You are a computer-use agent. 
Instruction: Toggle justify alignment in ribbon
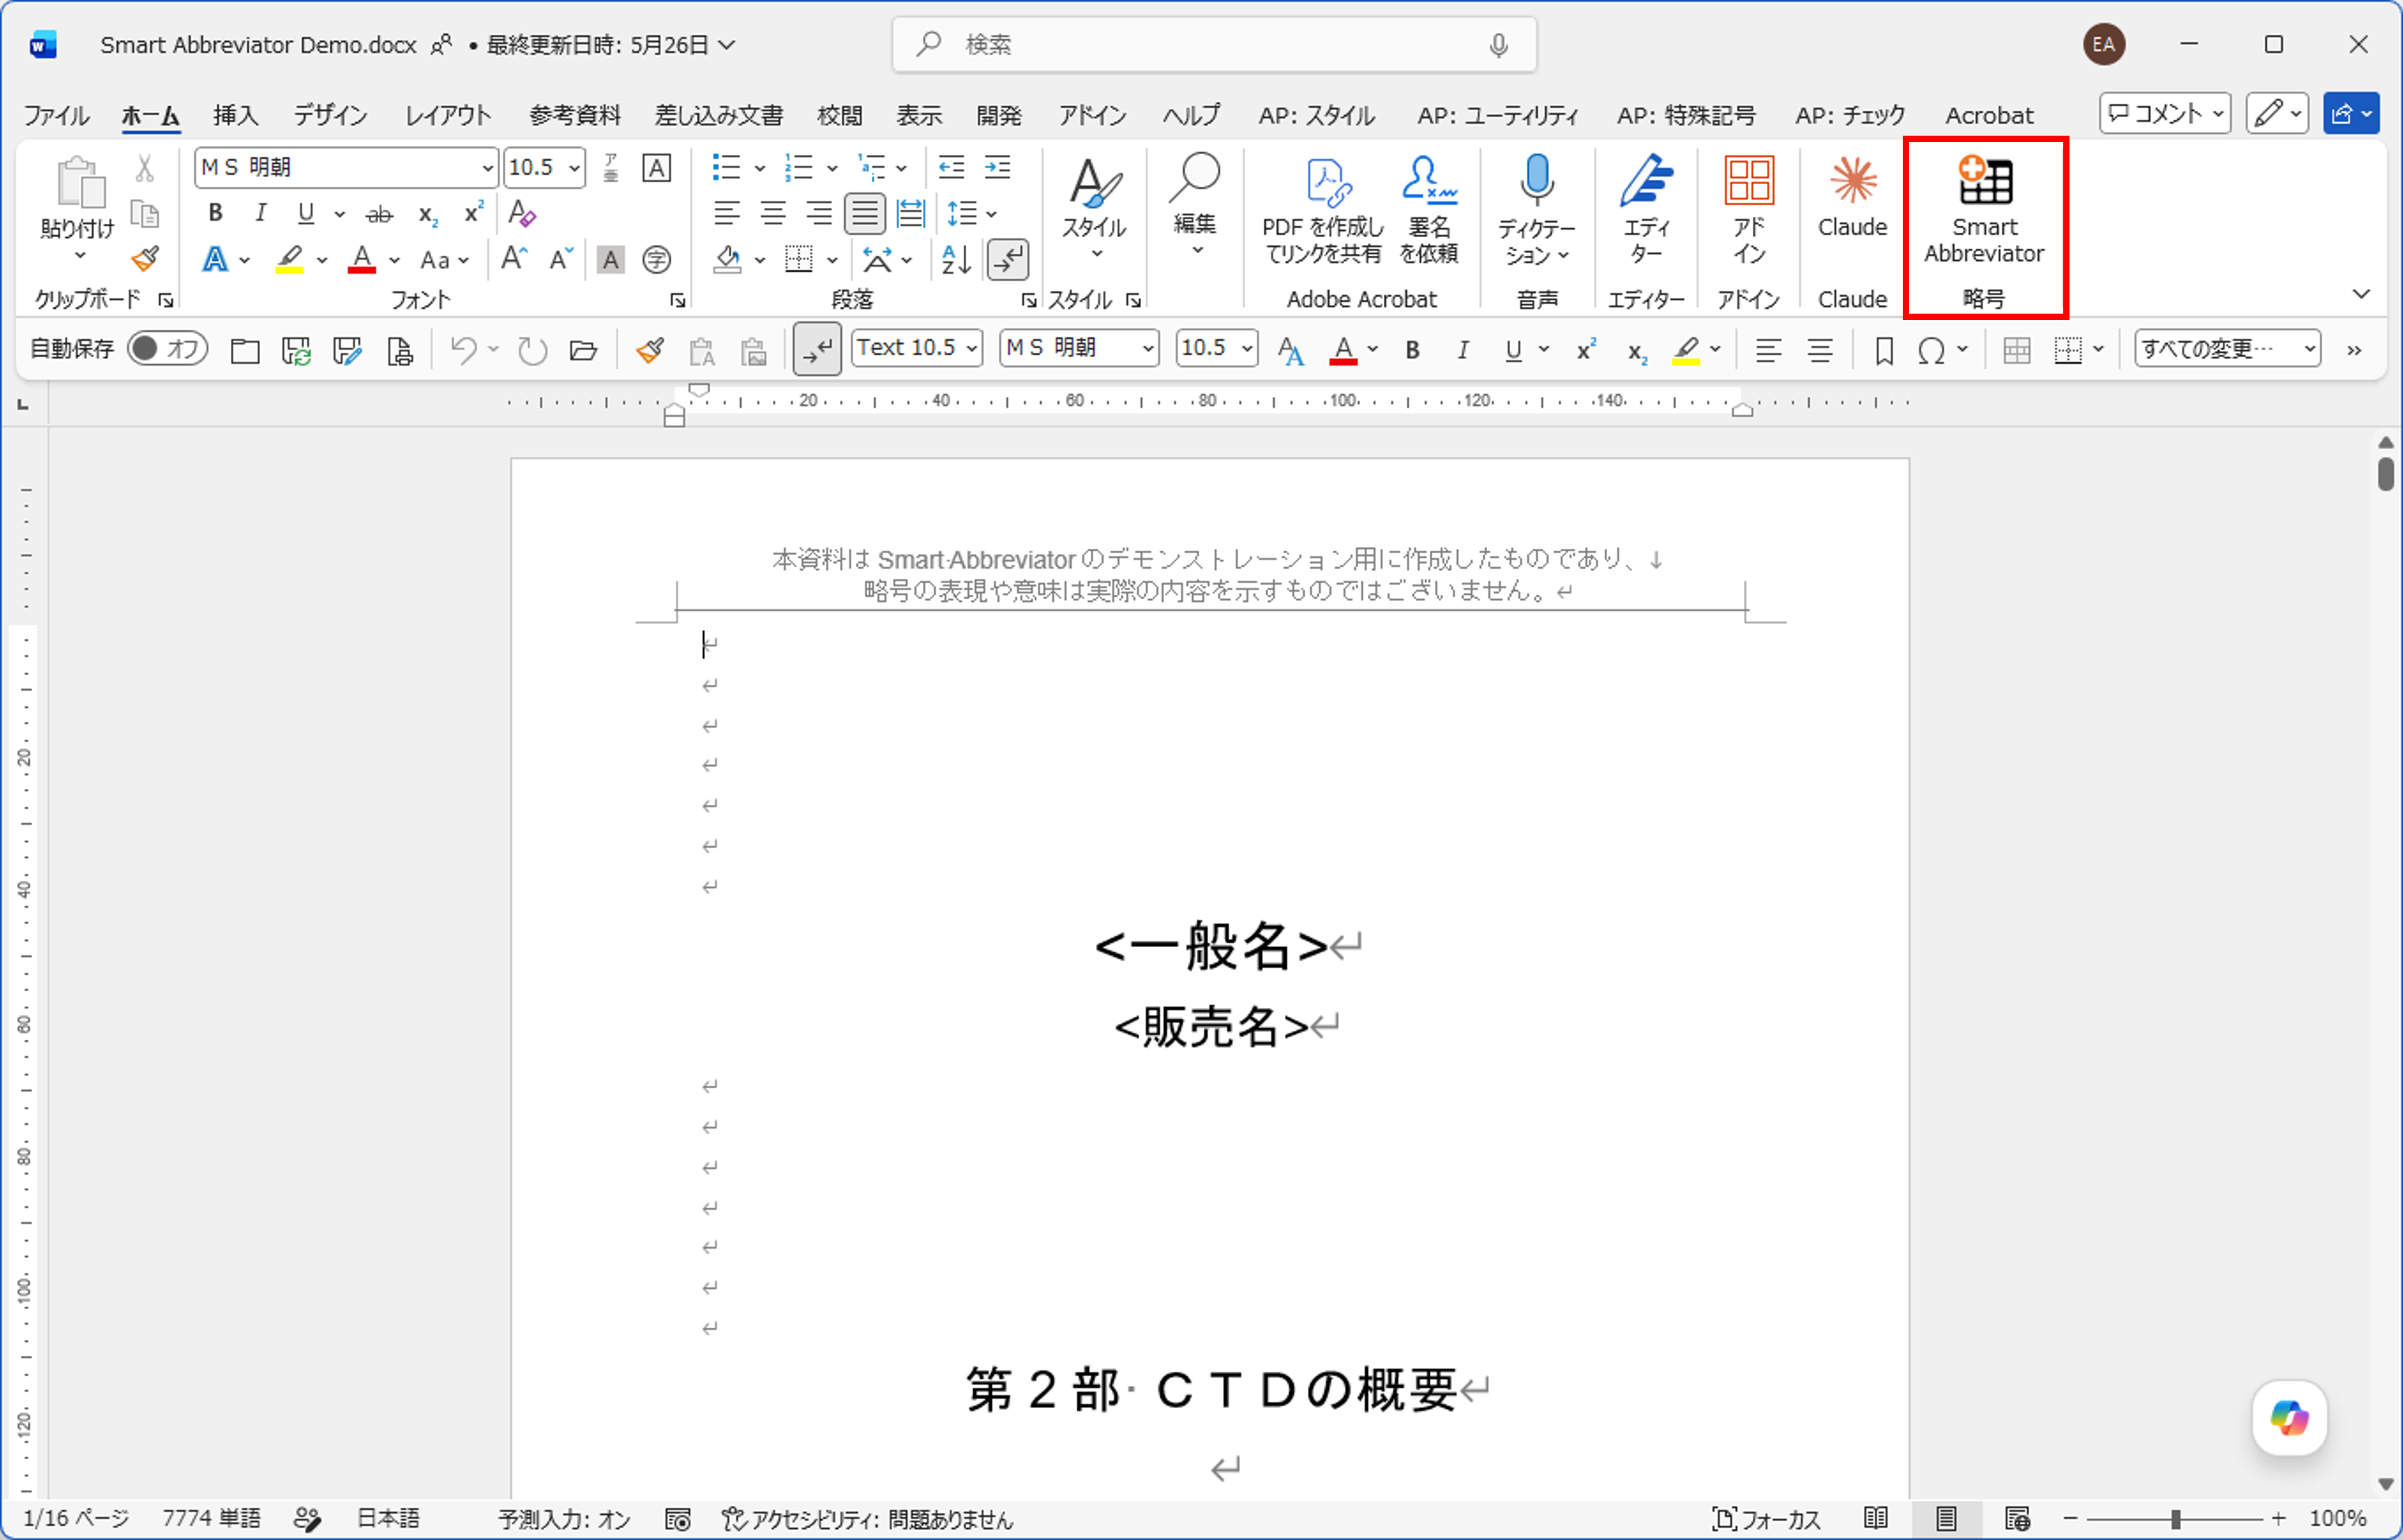click(x=864, y=213)
